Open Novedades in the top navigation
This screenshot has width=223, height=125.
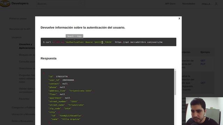tap(189, 4)
